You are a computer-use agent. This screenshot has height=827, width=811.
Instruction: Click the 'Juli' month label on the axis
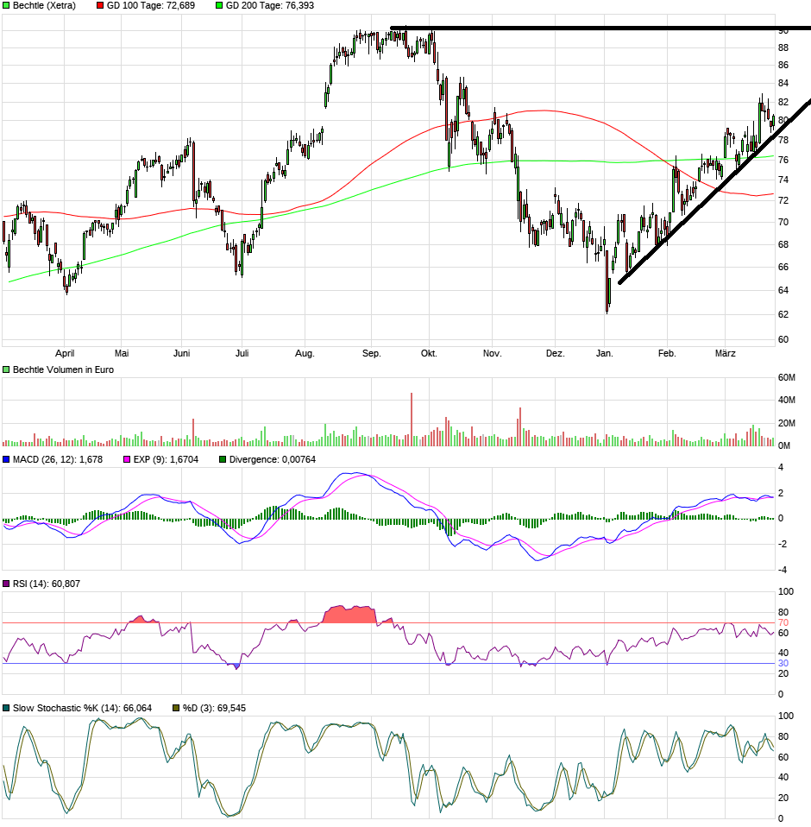242,353
